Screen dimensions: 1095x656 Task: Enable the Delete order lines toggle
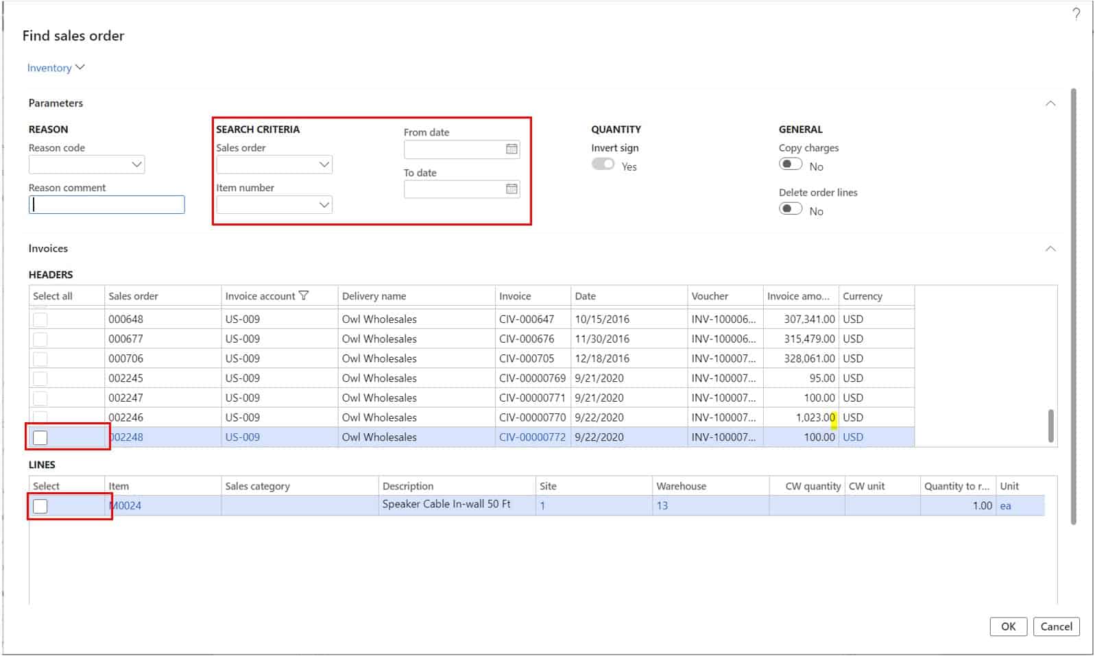coord(791,208)
